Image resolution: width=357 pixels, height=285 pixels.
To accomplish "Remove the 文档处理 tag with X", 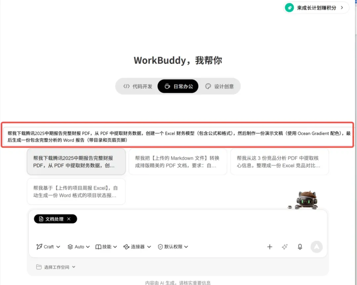I will tap(69, 219).
